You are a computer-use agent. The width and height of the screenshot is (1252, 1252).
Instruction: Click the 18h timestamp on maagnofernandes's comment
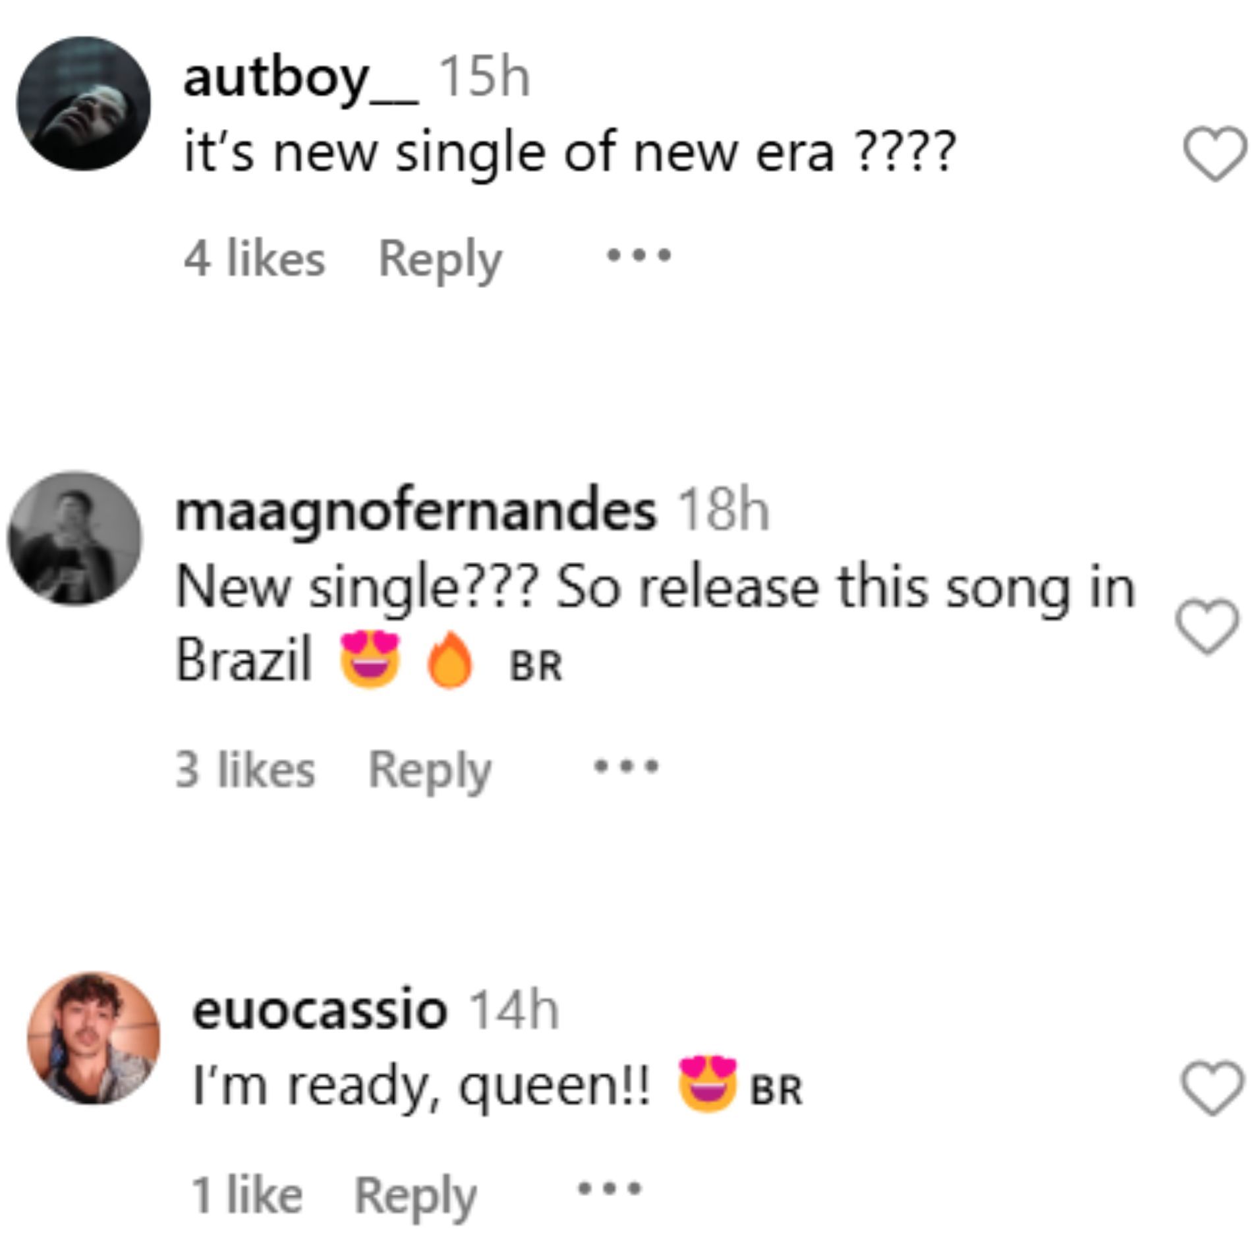coord(724,511)
